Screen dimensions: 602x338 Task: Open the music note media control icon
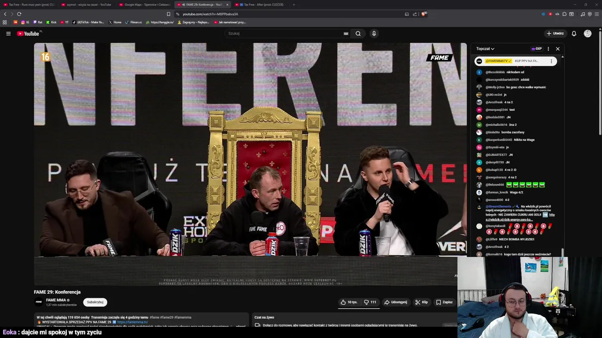tap(583, 14)
